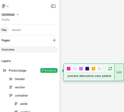Select the Overview page
This screenshot has height=112, width=124.
point(29,50)
